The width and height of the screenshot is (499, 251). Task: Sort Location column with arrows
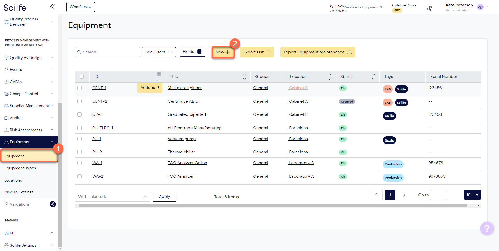click(x=330, y=76)
